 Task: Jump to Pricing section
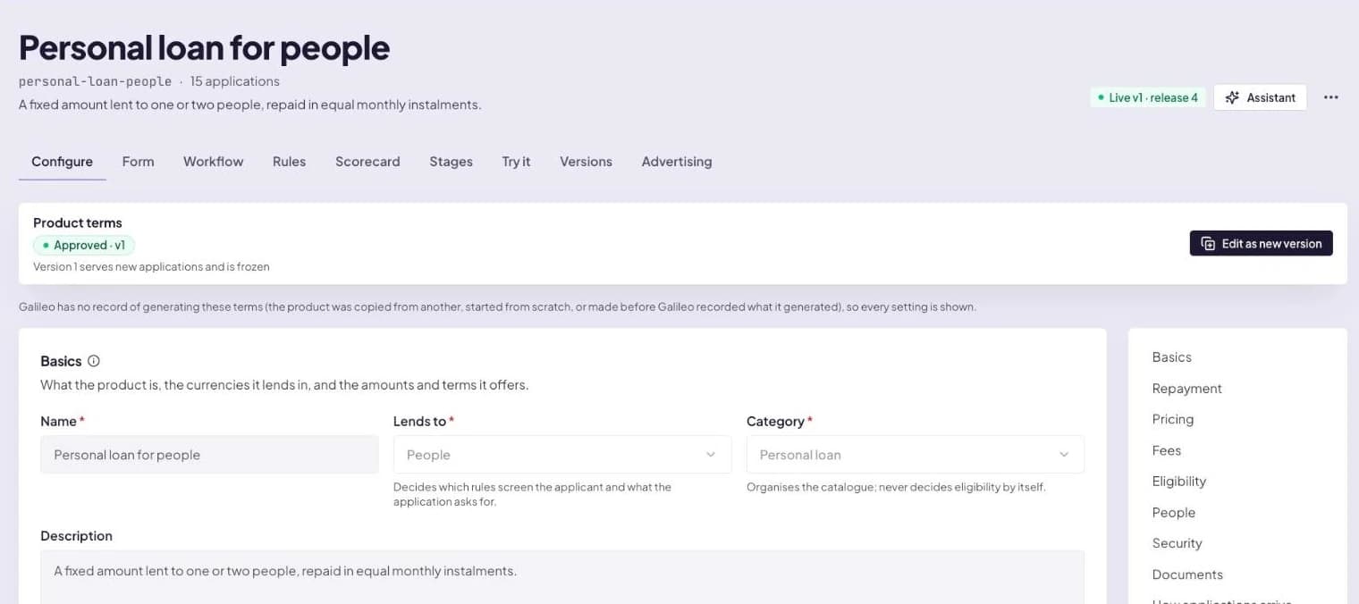click(1172, 419)
